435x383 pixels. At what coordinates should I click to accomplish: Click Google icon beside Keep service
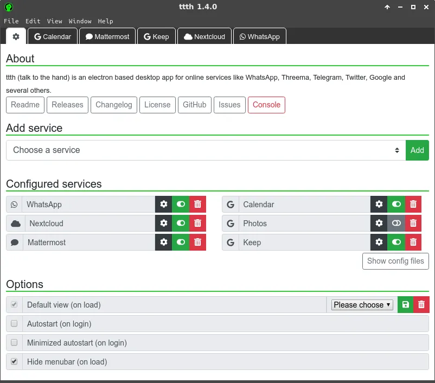[x=231, y=242]
